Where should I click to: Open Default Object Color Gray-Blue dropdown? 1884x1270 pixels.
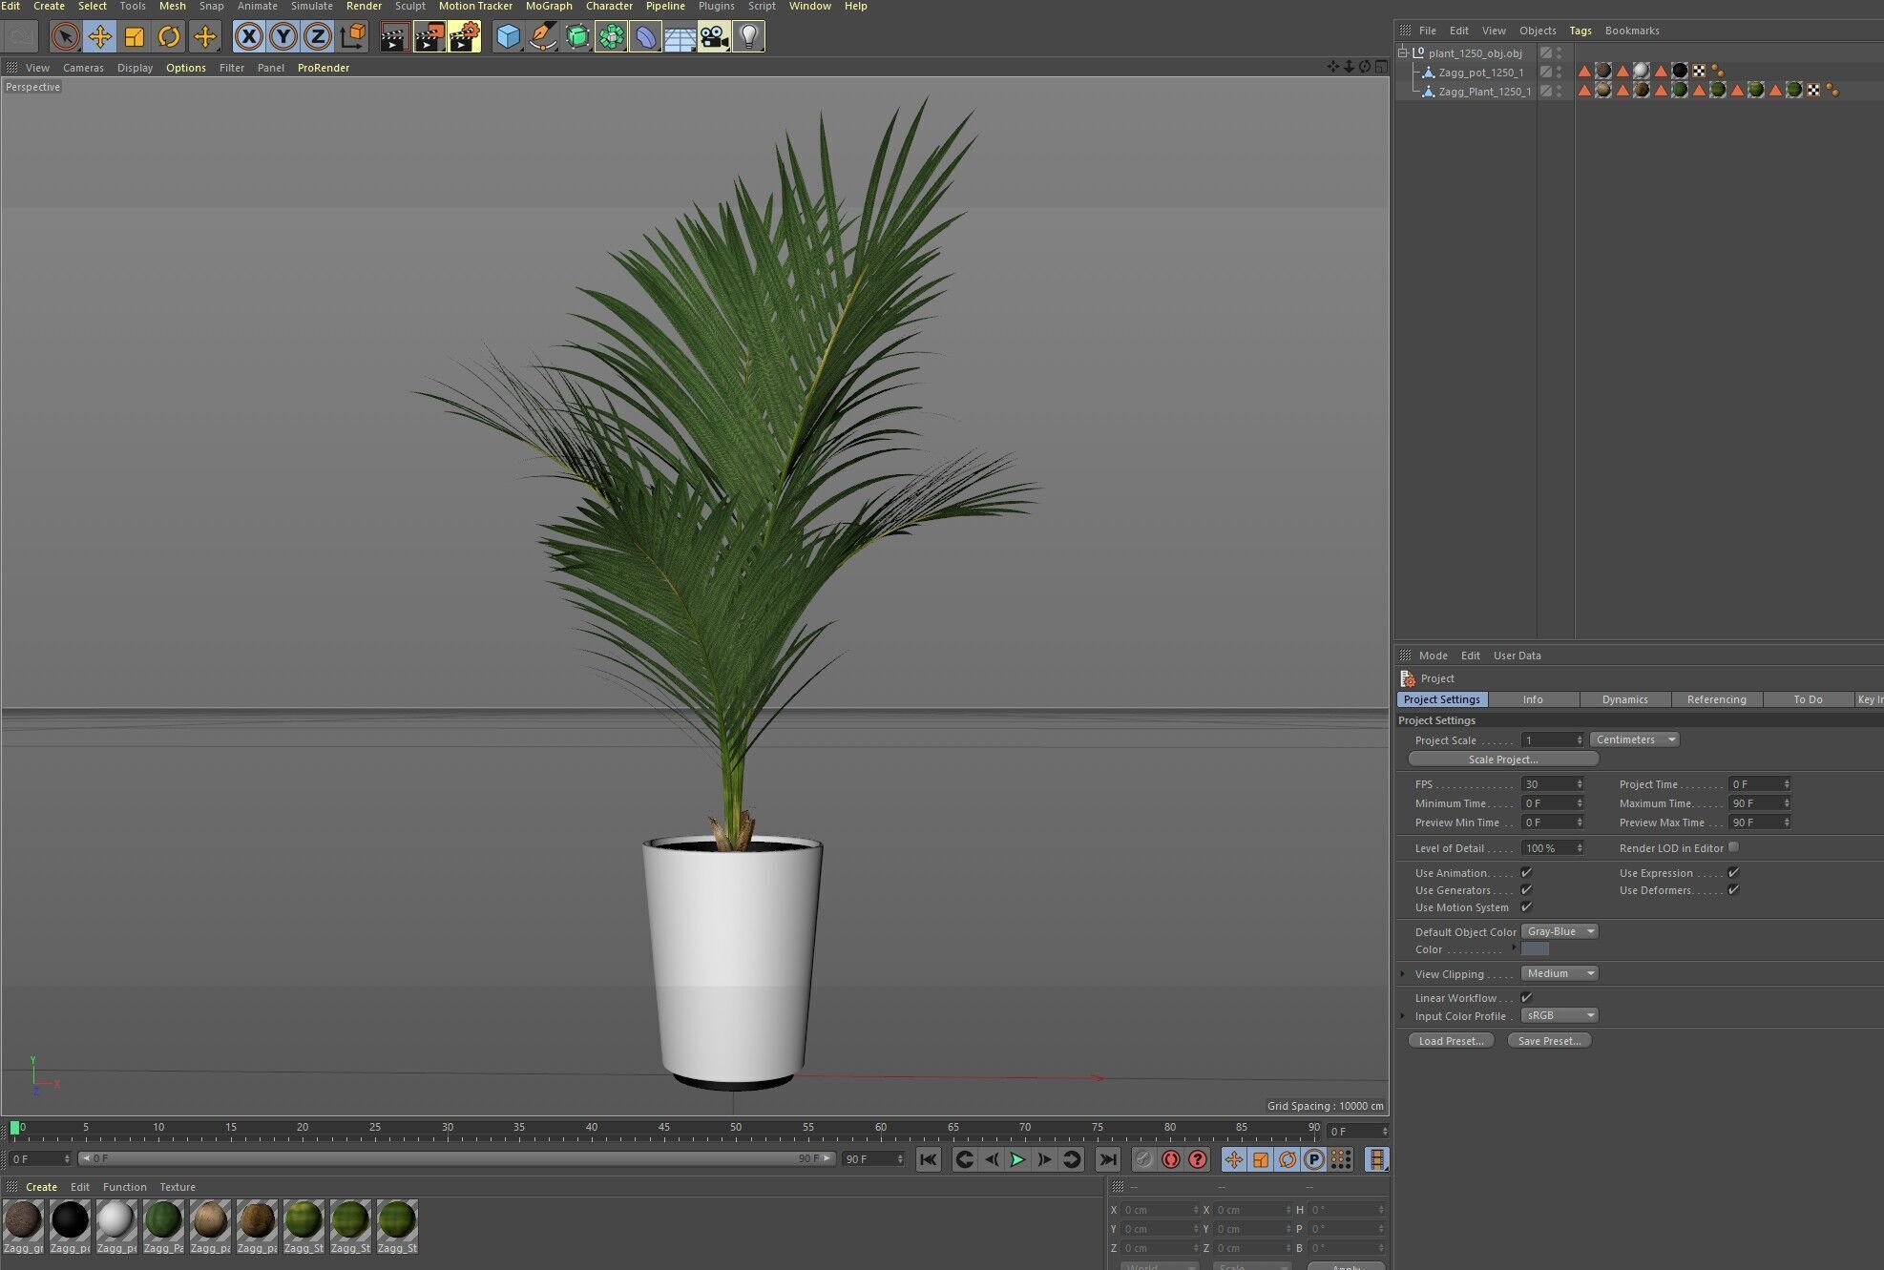tap(1560, 931)
